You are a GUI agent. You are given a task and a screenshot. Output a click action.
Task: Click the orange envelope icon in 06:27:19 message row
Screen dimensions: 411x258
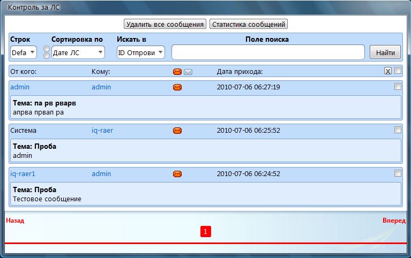pyautogui.click(x=177, y=87)
